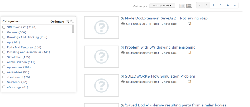Sort categories alphabetically A-Z icon
250x107 pixels.
pos(72,22)
